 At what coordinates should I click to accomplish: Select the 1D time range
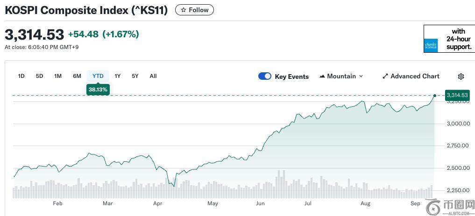[21, 76]
